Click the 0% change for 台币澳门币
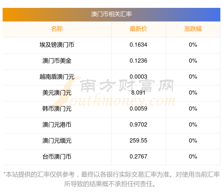Screen dimensions: 223x192 193,157
